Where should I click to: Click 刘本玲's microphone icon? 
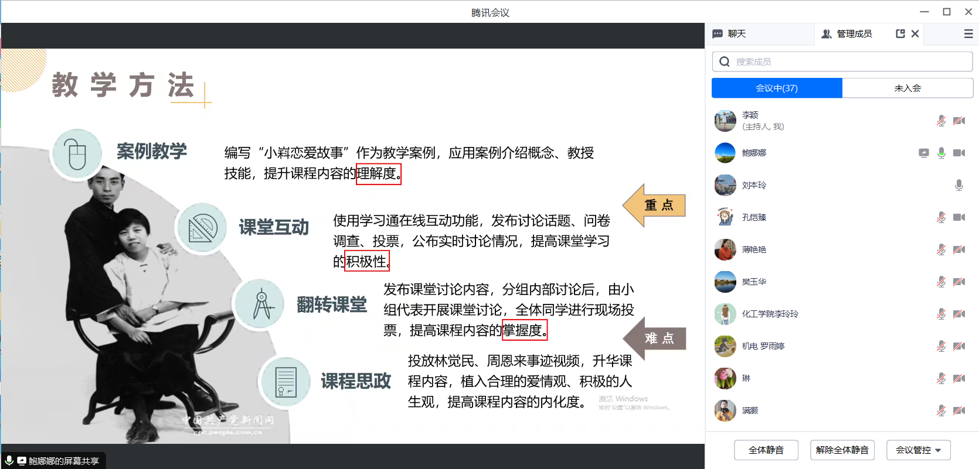(958, 185)
